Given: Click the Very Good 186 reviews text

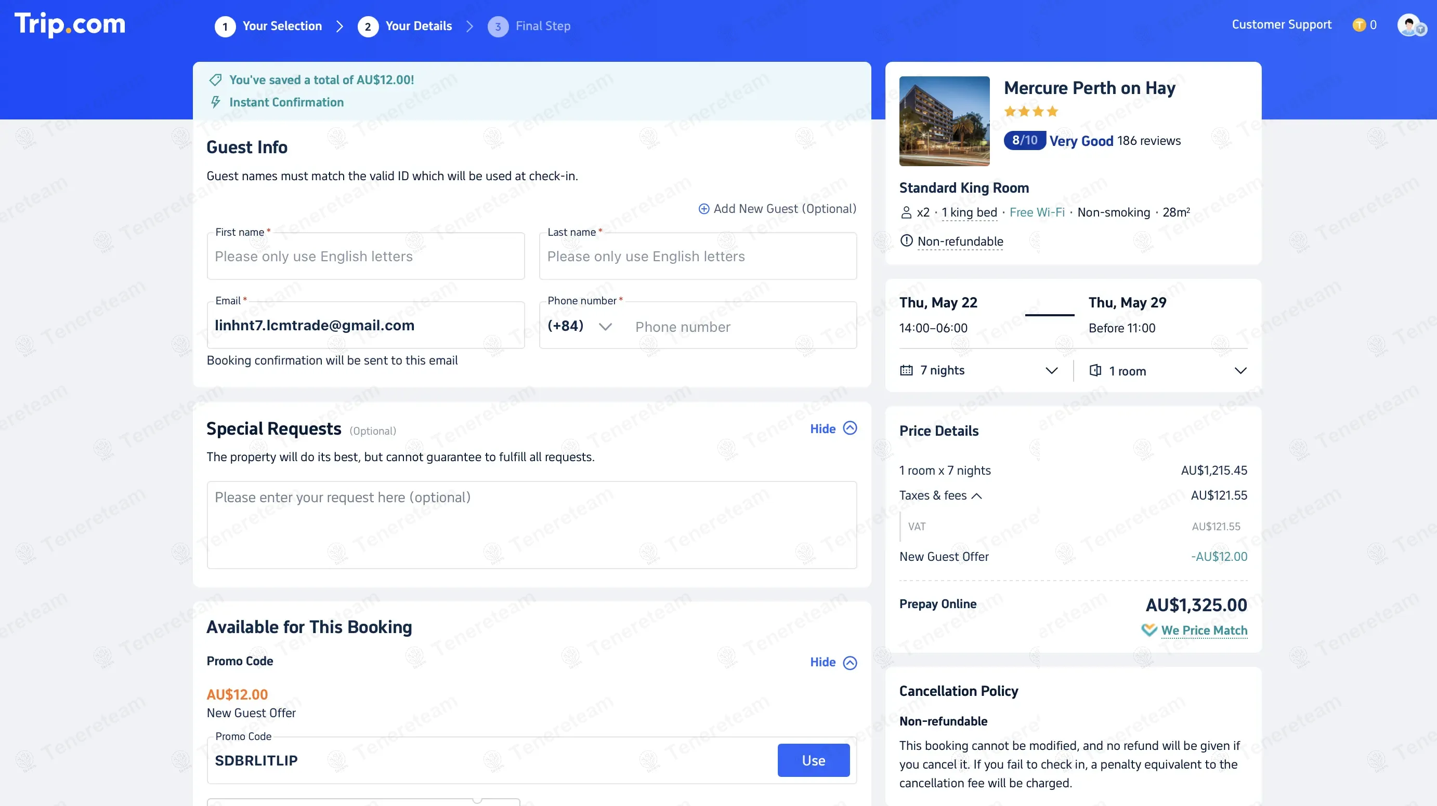Looking at the screenshot, I should [x=1115, y=140].
